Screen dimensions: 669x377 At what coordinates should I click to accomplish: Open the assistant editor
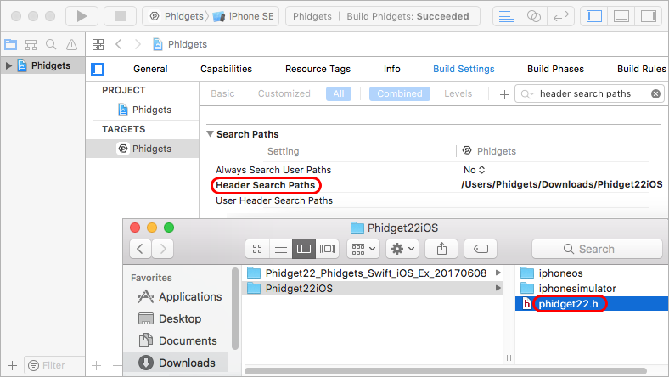pos(534,16)
